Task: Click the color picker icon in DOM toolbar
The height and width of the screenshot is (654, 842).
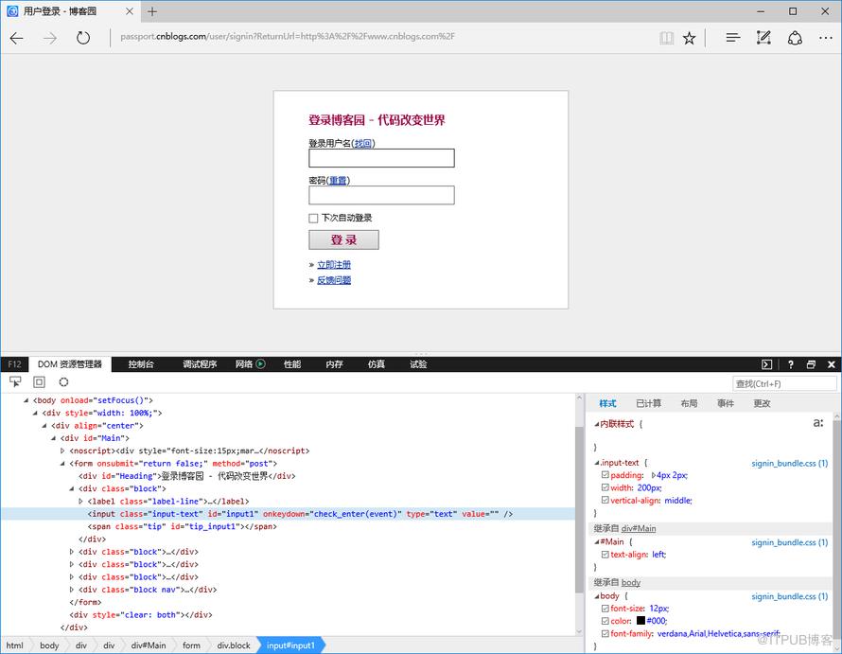Action: point(64,381)
